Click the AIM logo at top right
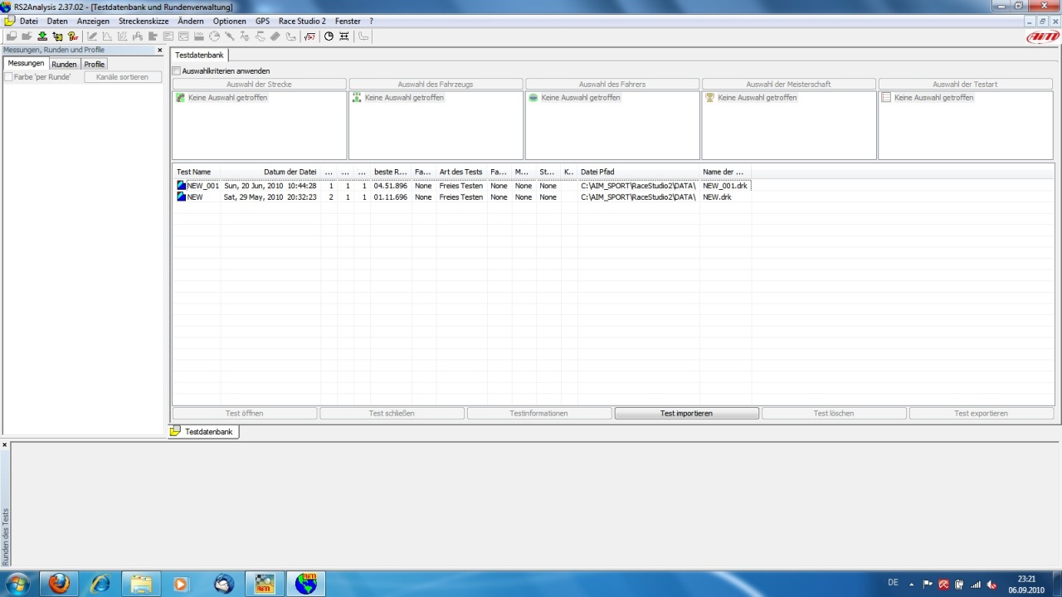1062x597 pixels. click(1043, 36)
